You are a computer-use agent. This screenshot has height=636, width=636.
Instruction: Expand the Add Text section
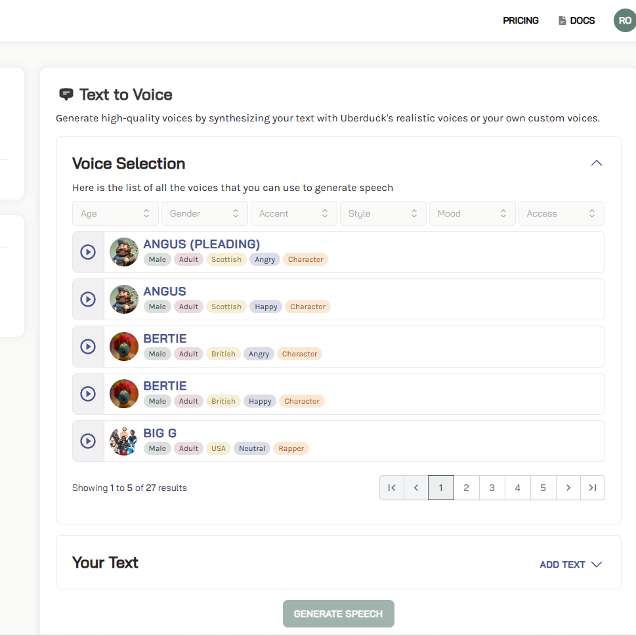click(x=570, y=564)
